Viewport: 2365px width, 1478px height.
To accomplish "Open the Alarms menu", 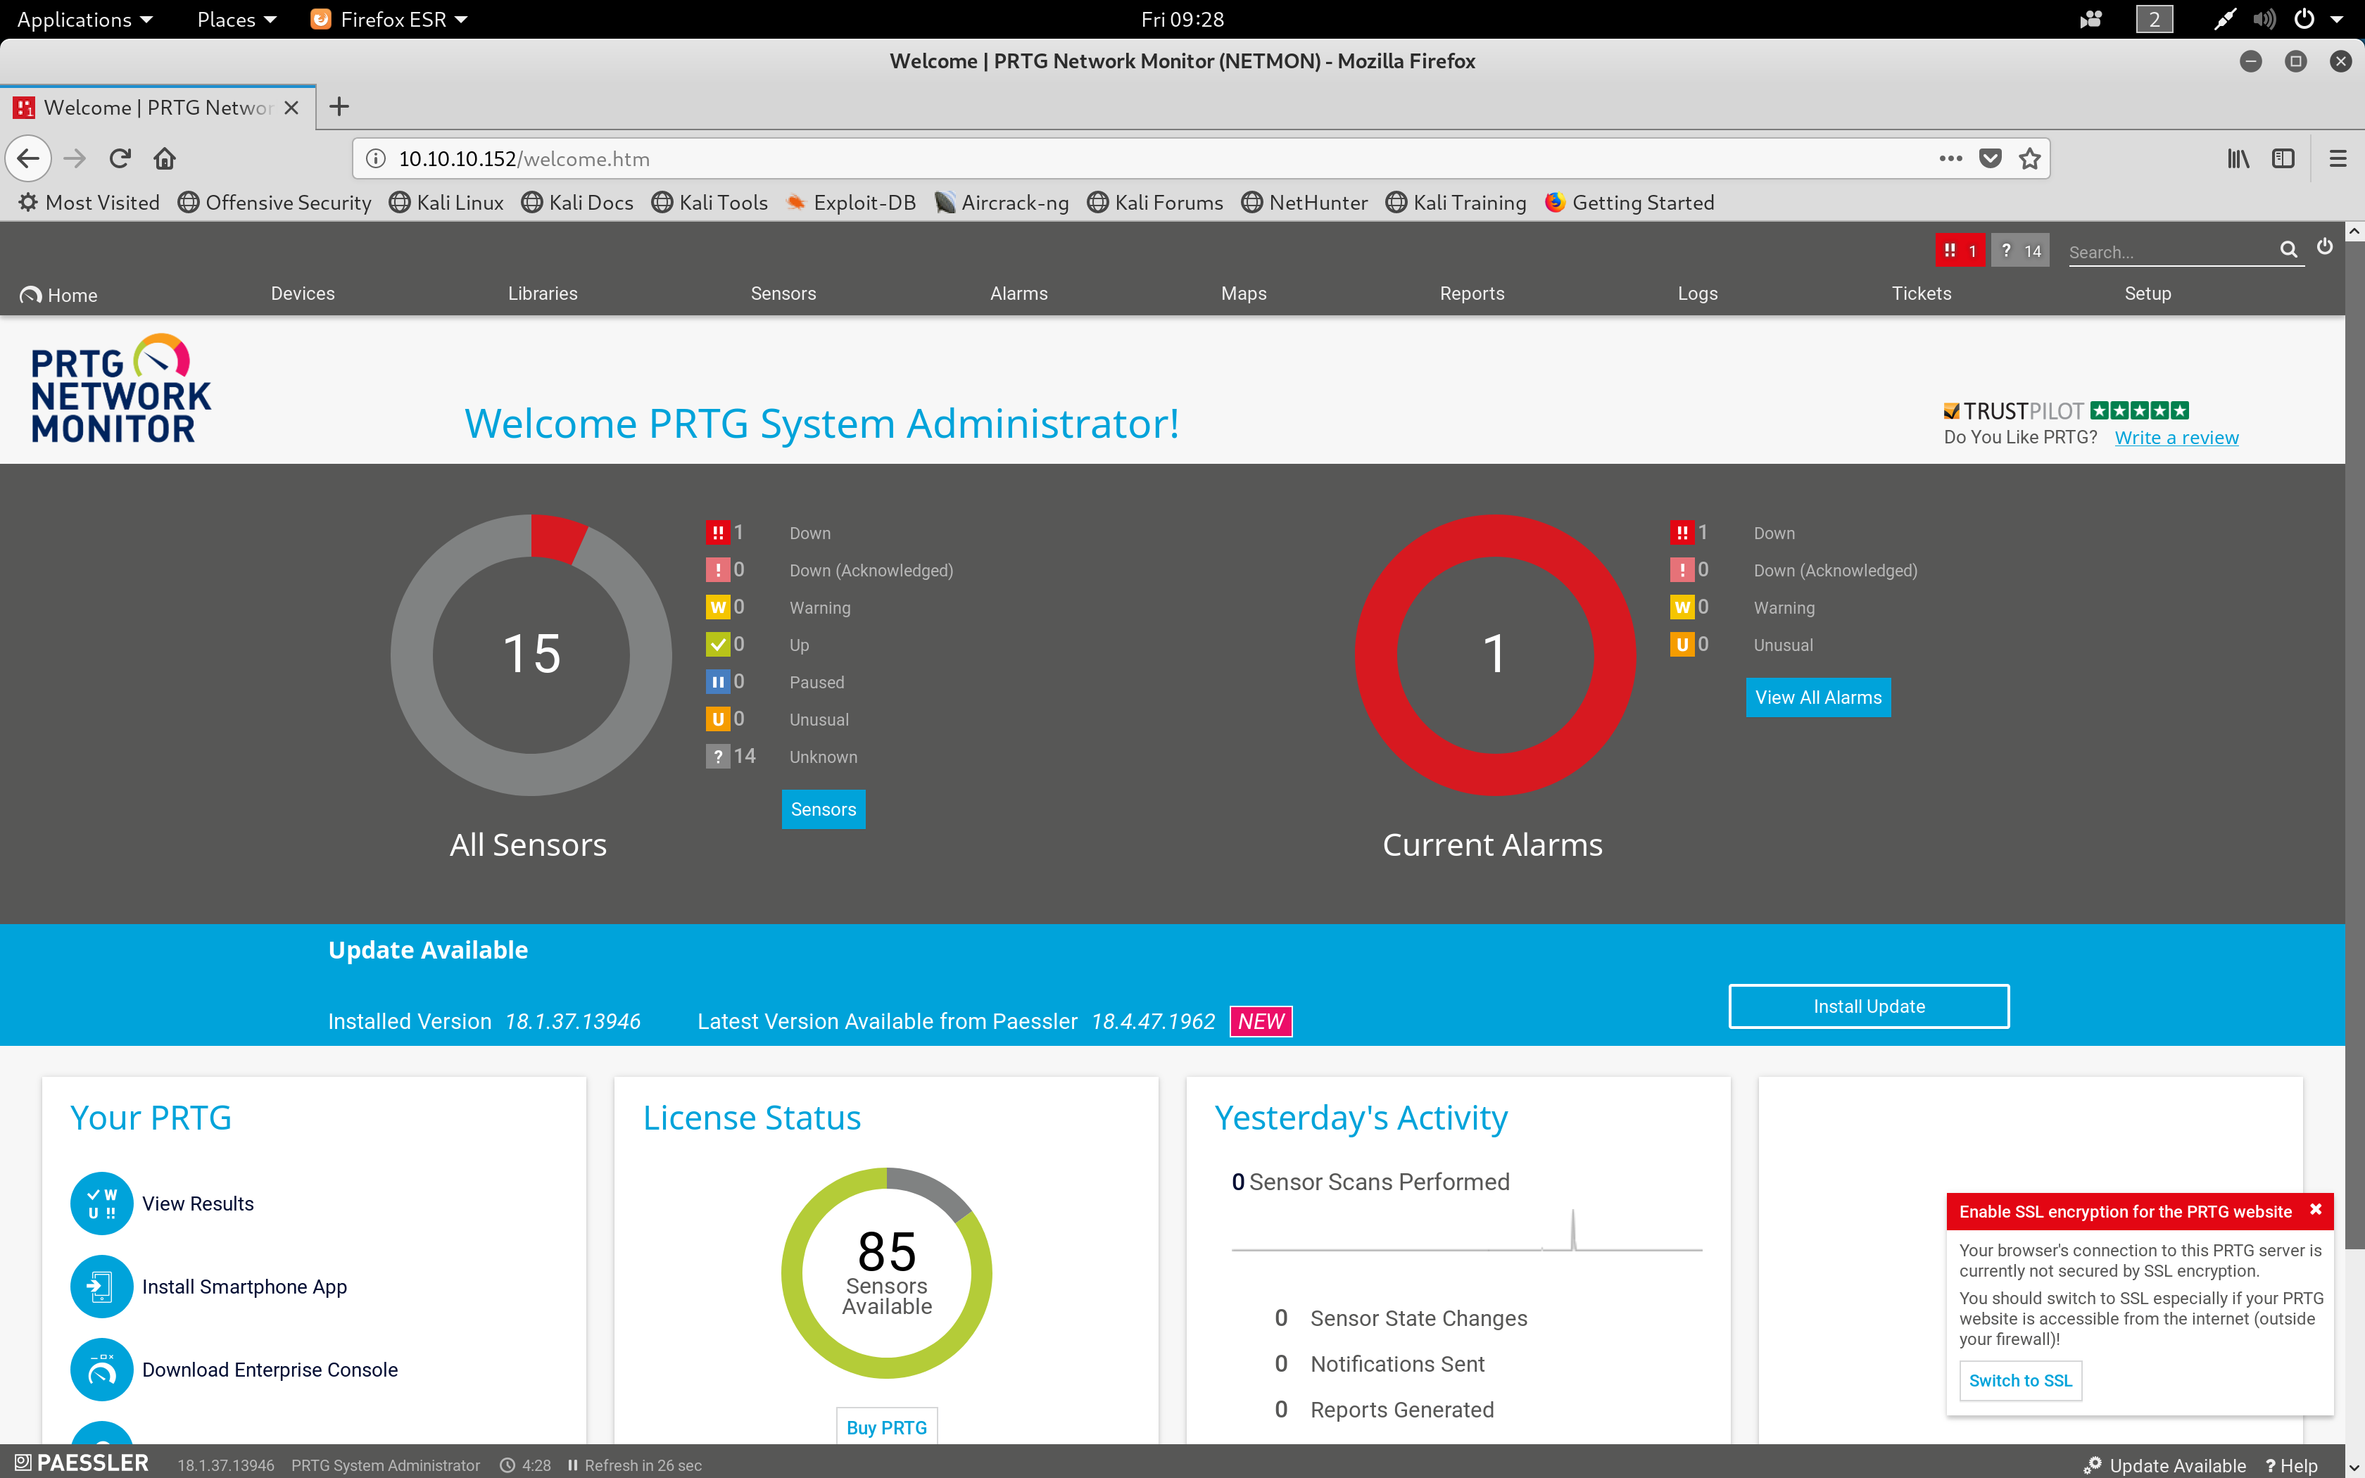I will (1018, 293).
